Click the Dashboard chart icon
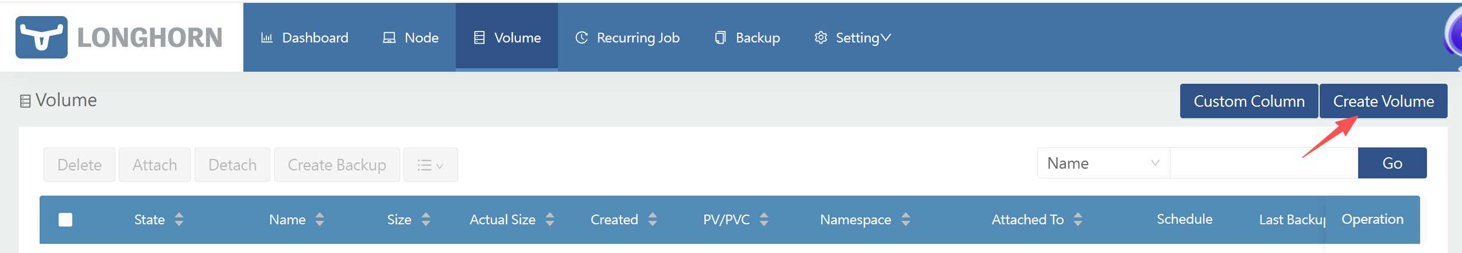 click(267, 38)
